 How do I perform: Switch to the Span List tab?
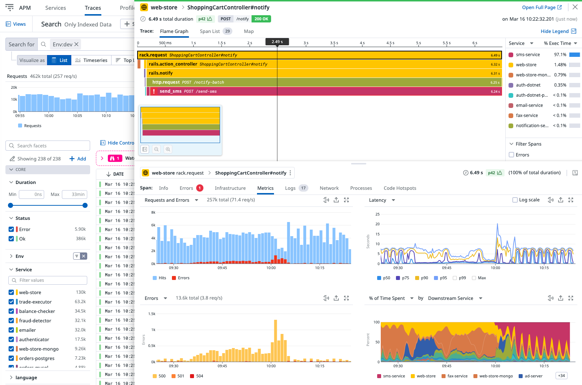210,31
